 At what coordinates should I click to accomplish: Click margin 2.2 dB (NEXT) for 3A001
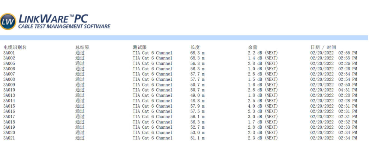point(263,53)
